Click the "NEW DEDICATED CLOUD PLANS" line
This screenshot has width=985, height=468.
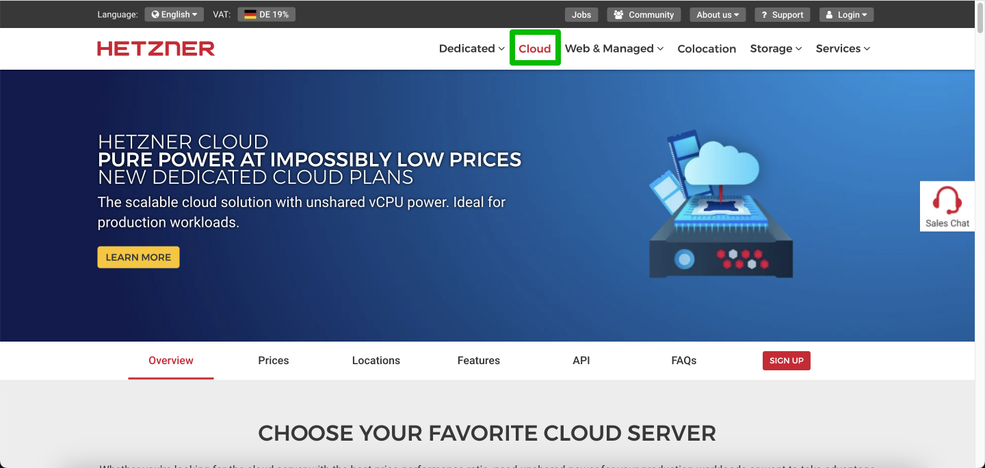tap(256, 178)
